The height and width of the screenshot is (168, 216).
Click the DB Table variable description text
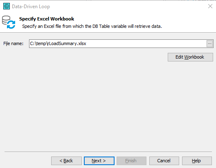tap(92, 26)
